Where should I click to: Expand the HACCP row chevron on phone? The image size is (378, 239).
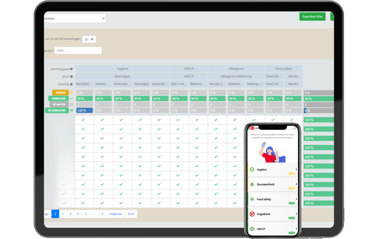point(296,229)
